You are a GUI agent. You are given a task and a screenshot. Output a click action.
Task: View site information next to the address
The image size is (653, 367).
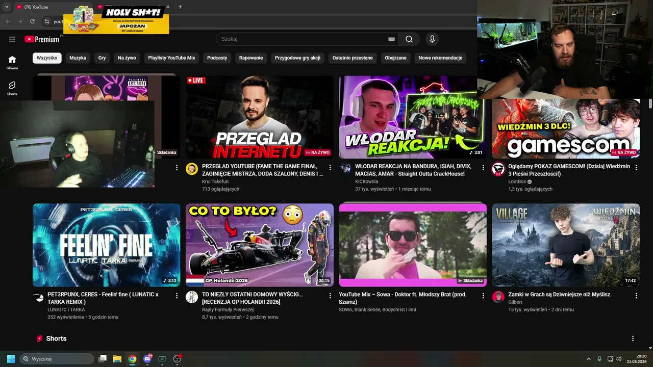[x=46, y=21]
